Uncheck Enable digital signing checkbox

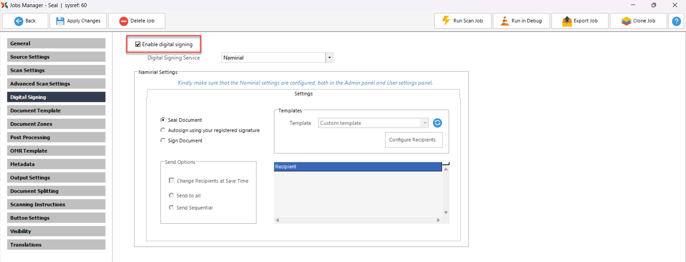(138, 44)
